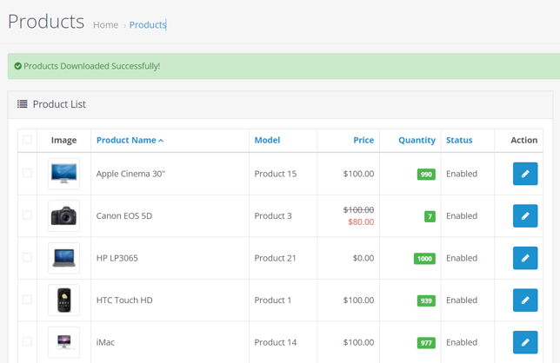Viewport: 560px width, 363px height.
Task: Check the Canon EOS 5D row checkbox
Action: (x=27, y=215)
